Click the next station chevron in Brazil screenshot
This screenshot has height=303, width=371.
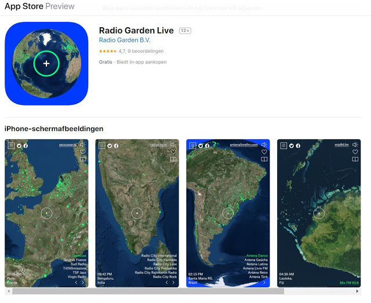(264, 282)
